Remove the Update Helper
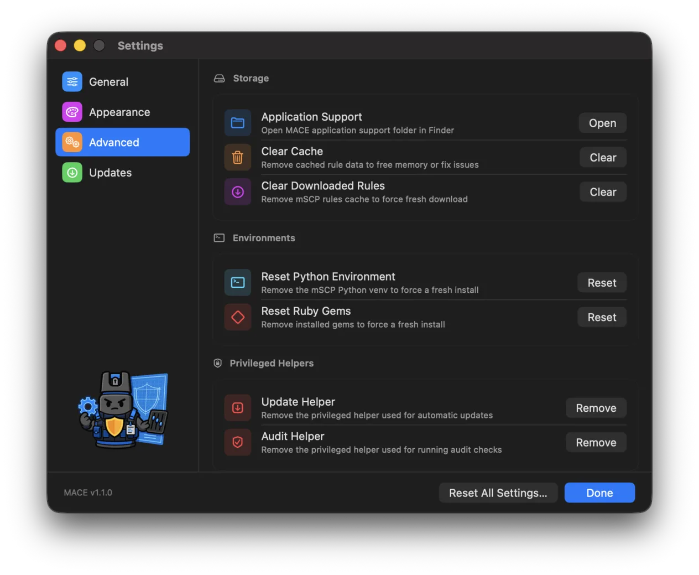Viewport: 699px width, 575px height. [x=596, y=408]
